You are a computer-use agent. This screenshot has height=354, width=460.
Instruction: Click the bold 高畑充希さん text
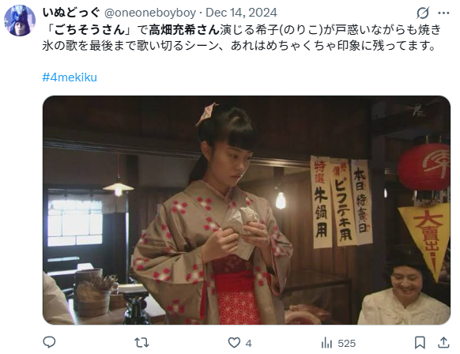(184, 29)
